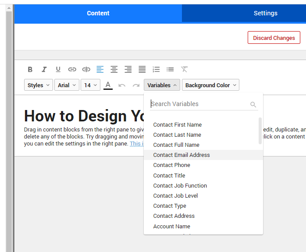This screenshot has width=306, height=252.
Task: Select Contact Email Address variable
Action: (x=203, y=155)
